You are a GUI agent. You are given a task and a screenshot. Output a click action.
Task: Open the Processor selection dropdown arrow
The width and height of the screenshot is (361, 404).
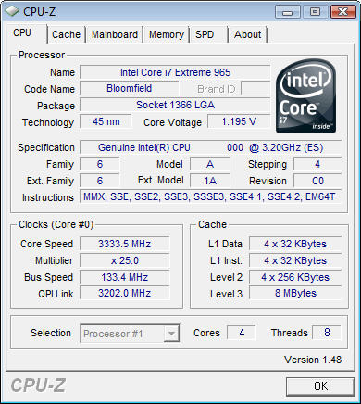point(171,333)
